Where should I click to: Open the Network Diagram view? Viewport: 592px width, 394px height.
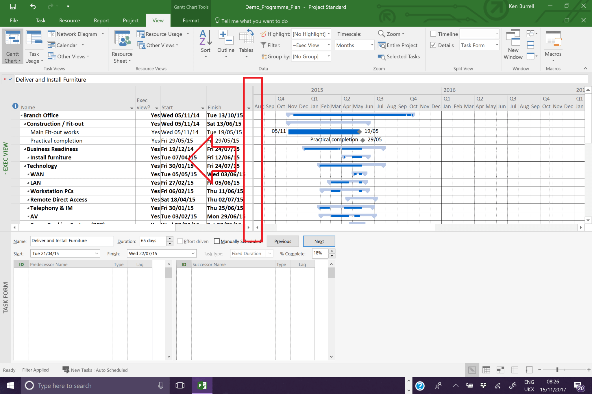click(x=73, y=34)
